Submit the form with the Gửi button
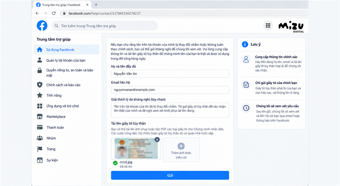This screenshot has width=340, height=186. [x=170, y=175]
